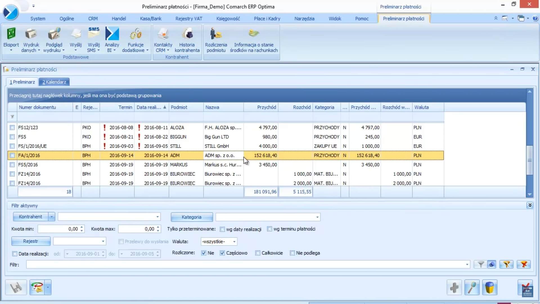Add new entry with plus icon

[x=454, y=287]
